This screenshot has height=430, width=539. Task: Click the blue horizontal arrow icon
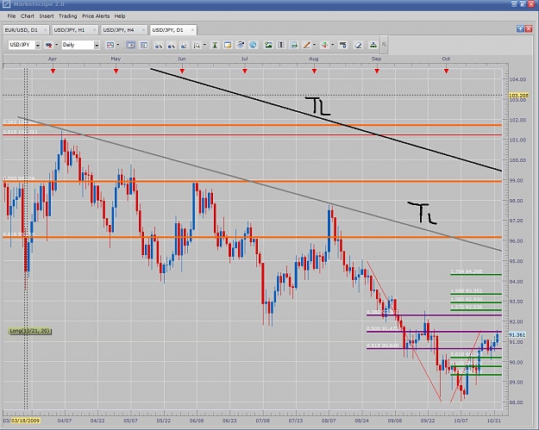pos(294,45)
